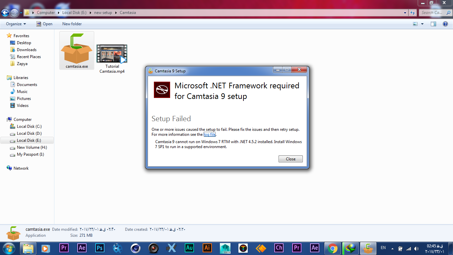Toggle the preview pane button
The width and height of the screenshot is (453, 255).
click(433, 24)
